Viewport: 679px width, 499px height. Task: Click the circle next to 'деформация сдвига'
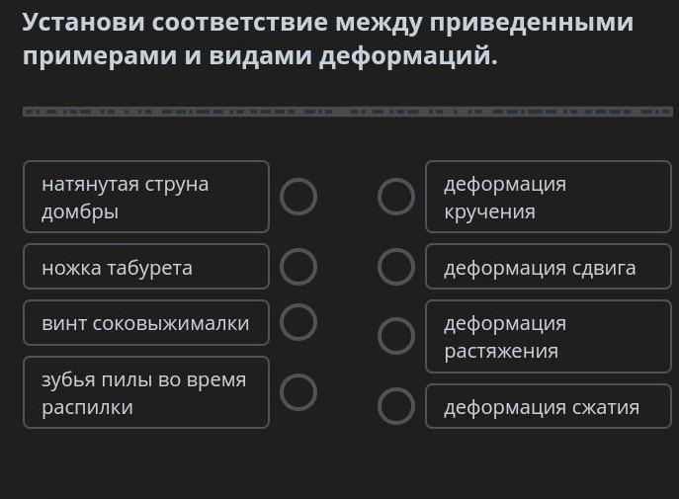(x=396, y=266)
